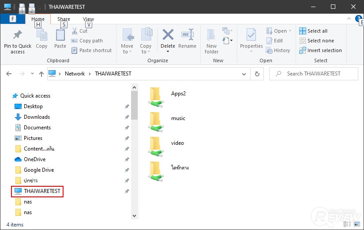The width and height of the screenshot is (364, 230).
Task: Expand the Open button dropdown arrow
Action: click(x=290, y=31)
